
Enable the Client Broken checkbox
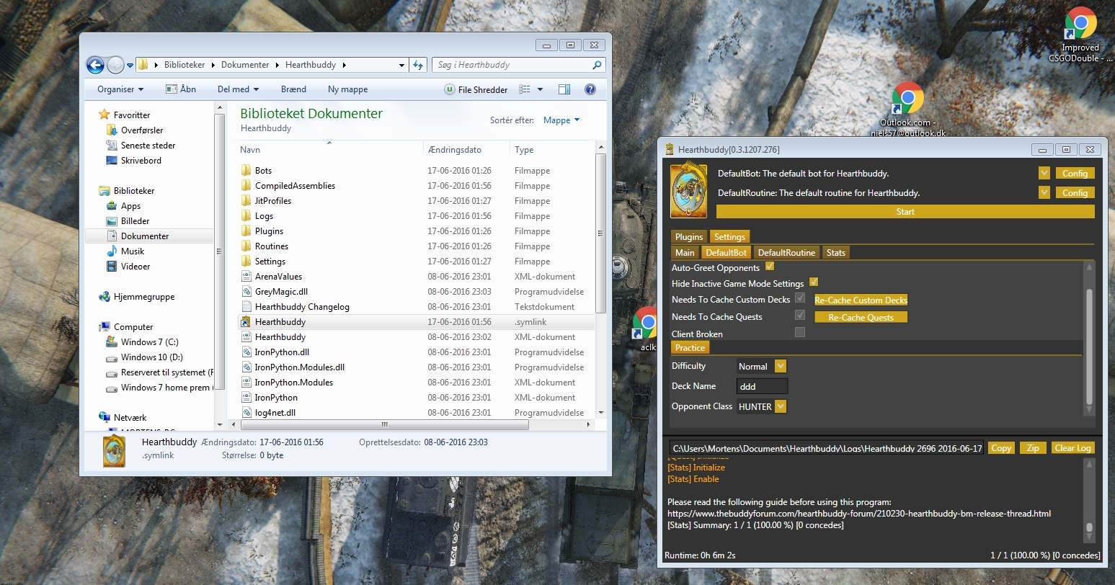(800, 333)
